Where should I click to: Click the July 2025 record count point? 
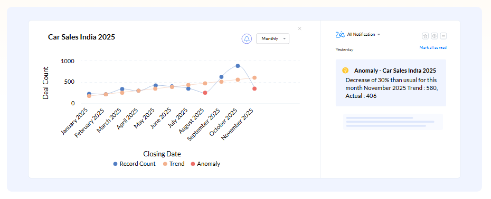[x=188, y=89]
